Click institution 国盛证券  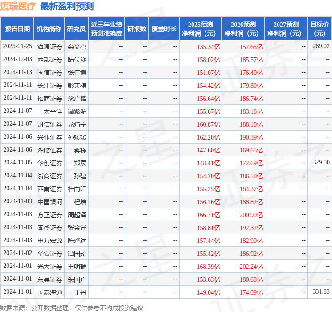click(x=50, y=228)
